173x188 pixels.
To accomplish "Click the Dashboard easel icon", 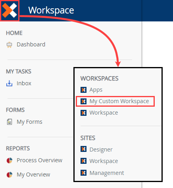I will click(9, 45).
